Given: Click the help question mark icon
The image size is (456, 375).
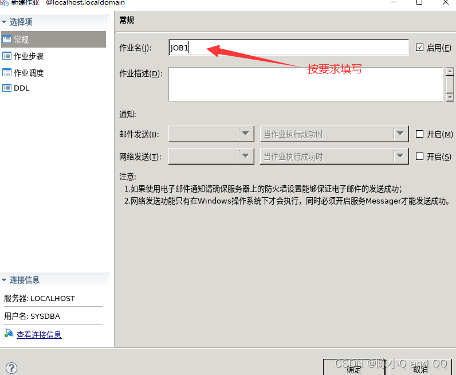Looking at the screenshot, I should coord(11,368).
